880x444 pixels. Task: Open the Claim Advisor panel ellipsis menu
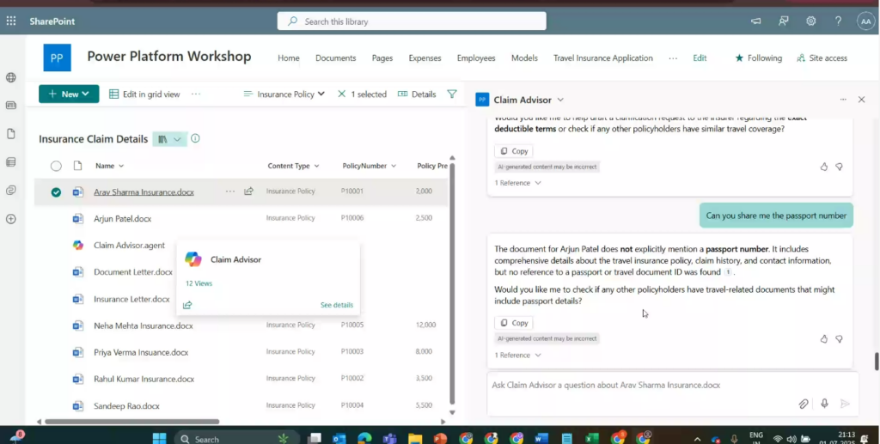click(843, 100)
